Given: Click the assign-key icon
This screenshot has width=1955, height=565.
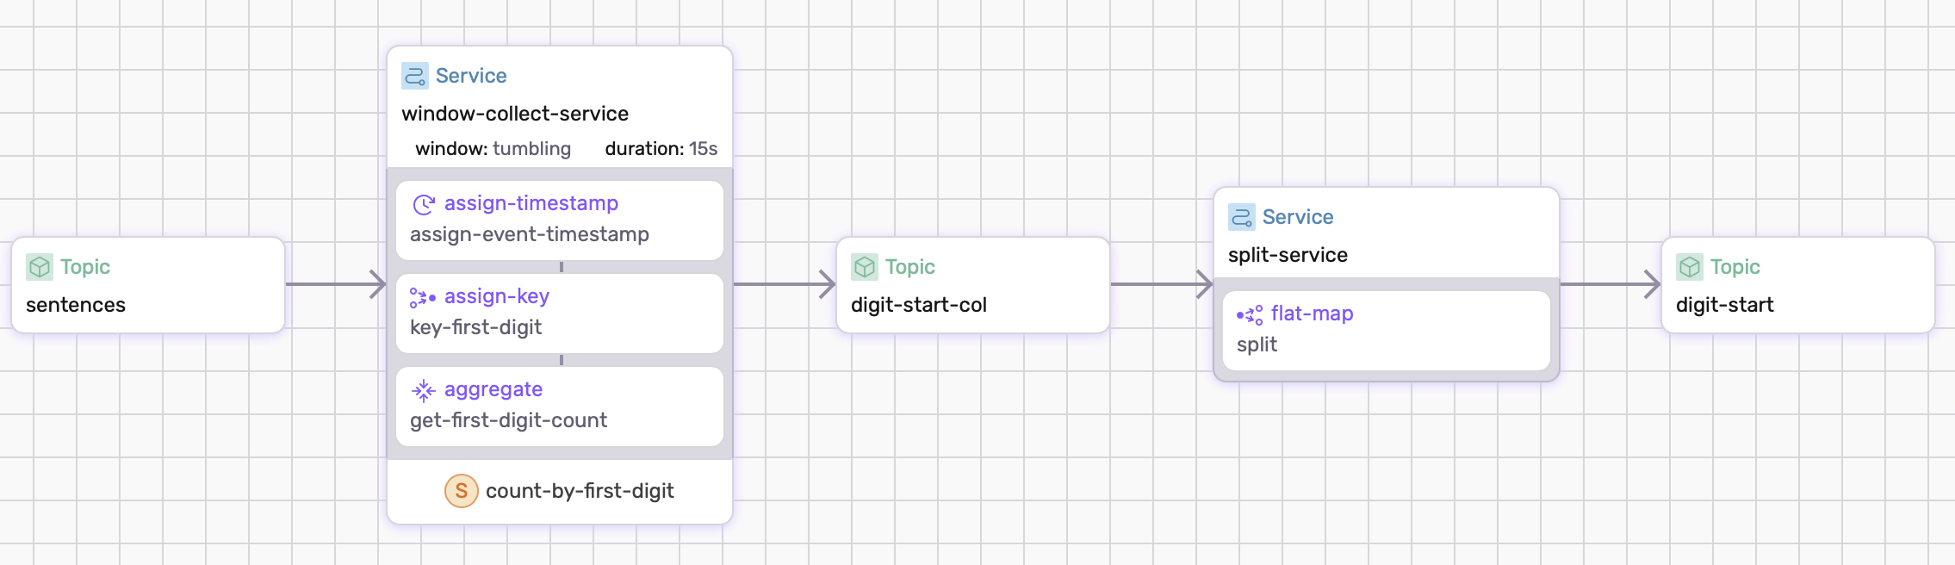Looking at the screenshot, I should [423, 297].
